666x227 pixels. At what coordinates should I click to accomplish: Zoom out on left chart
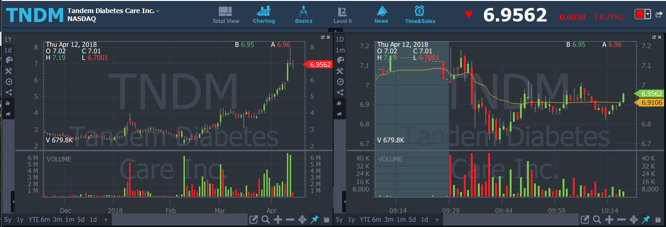pyautogui.click(x=290, y=220)
